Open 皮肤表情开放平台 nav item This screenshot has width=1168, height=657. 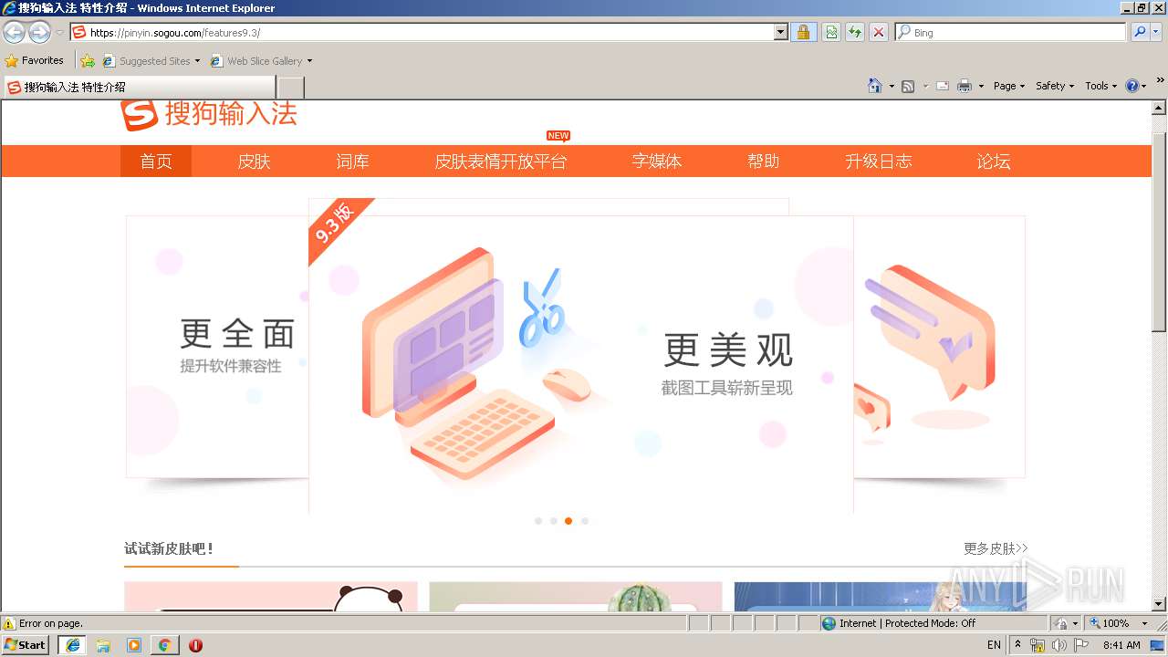pyautogui.click(x=500, y=162)
